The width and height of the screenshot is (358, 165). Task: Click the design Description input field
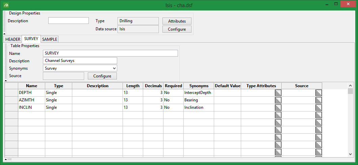pyautogui.click(x=68, y=21)
